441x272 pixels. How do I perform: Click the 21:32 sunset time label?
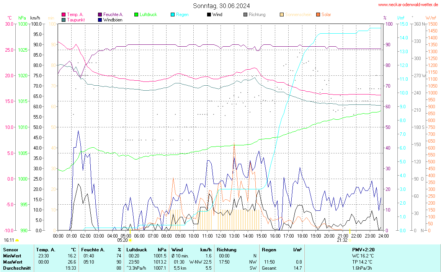[342, 240]
